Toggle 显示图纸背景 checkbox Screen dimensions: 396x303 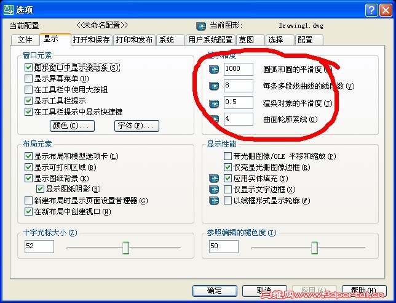pos(28,179)
